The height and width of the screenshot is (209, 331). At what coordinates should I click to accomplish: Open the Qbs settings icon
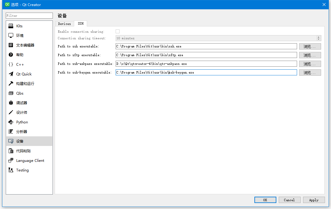11,93
